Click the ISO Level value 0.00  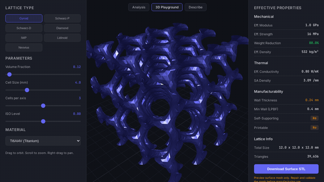click(x=77, y=114)
